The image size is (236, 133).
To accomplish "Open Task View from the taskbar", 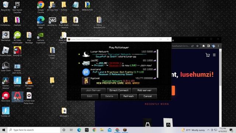I will 71,130.
